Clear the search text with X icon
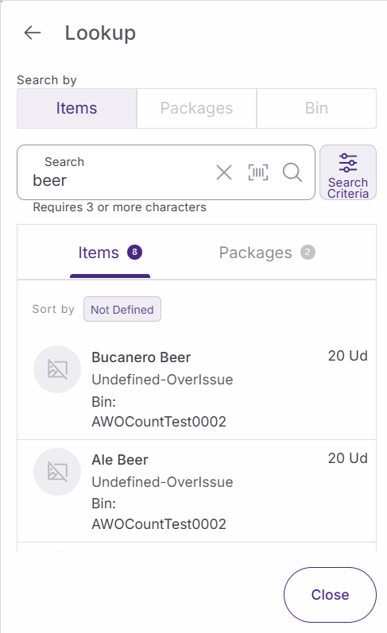The height and width of the screenshot is (633, 387). (224, 172)
